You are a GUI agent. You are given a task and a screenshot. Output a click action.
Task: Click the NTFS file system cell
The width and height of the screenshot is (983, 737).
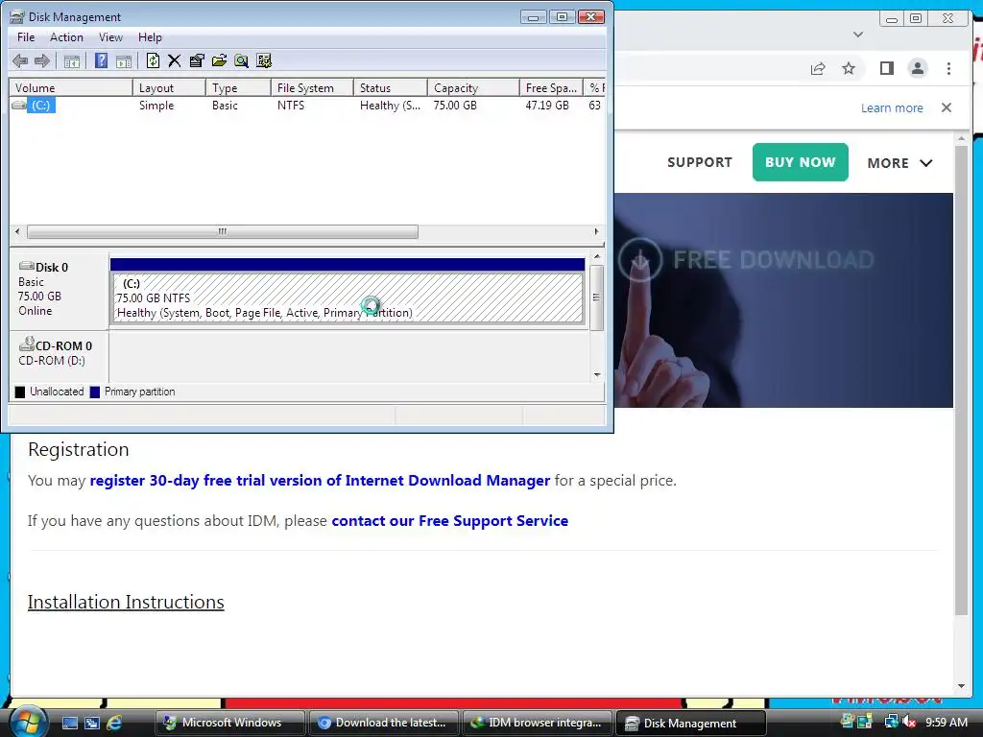click(291, 106)
